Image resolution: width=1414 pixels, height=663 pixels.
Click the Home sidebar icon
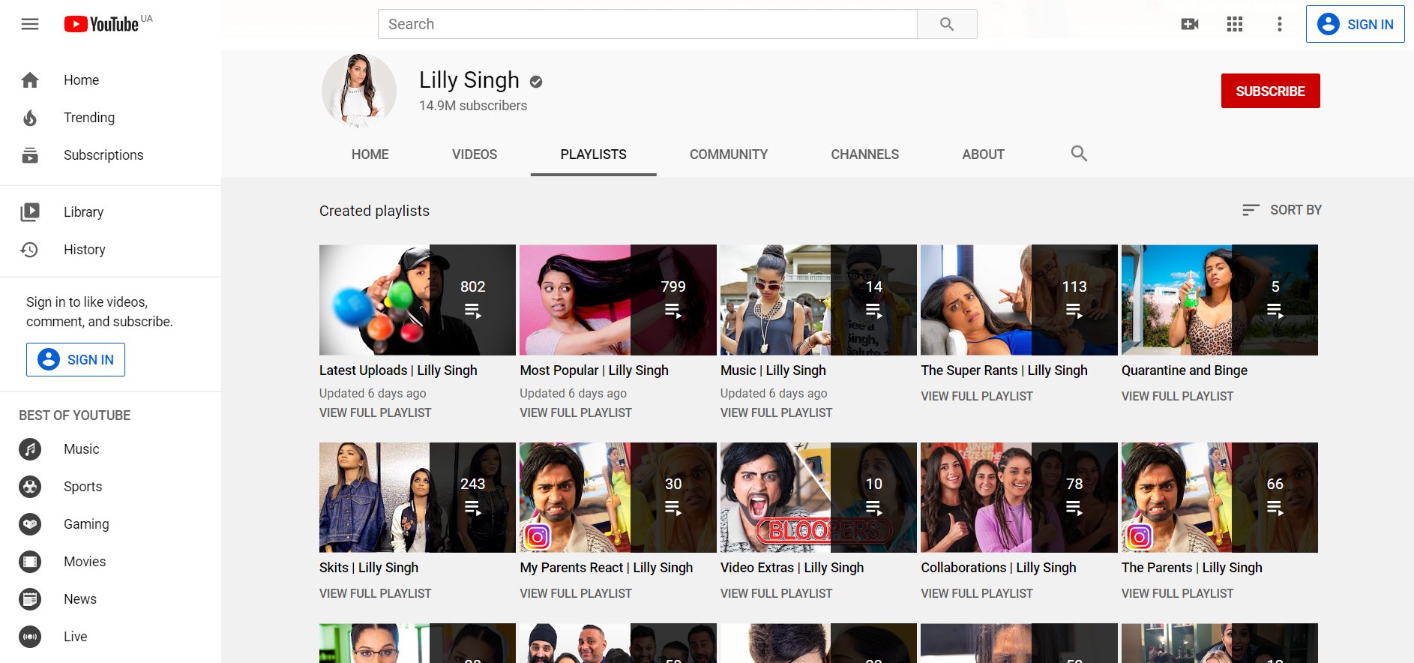(30, 80)
